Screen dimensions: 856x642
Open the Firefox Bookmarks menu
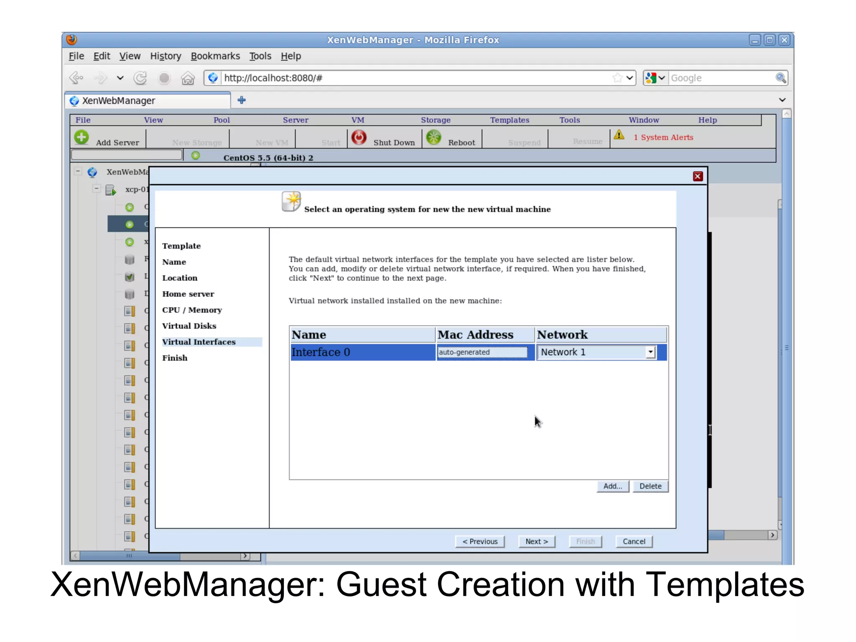pos(215,56)
